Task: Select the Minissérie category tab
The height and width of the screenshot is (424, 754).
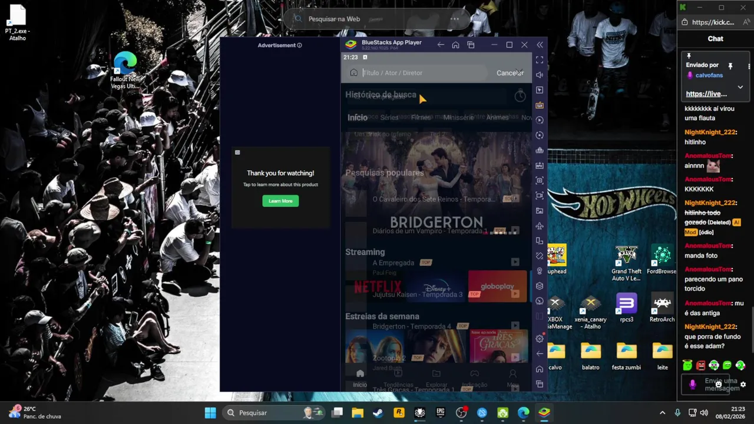Action: pos(458,118)
